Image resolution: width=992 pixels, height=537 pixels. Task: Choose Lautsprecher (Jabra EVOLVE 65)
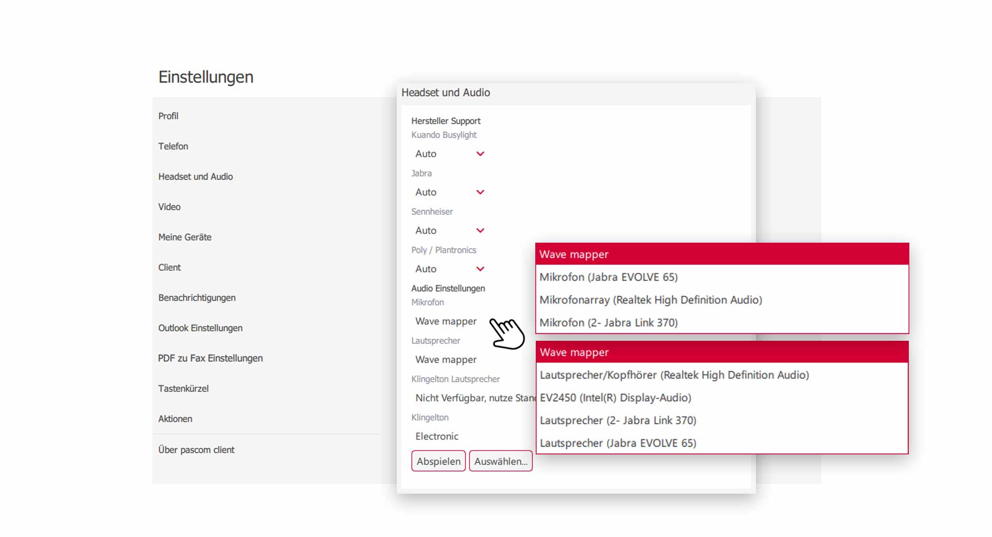tap(722, 443)
